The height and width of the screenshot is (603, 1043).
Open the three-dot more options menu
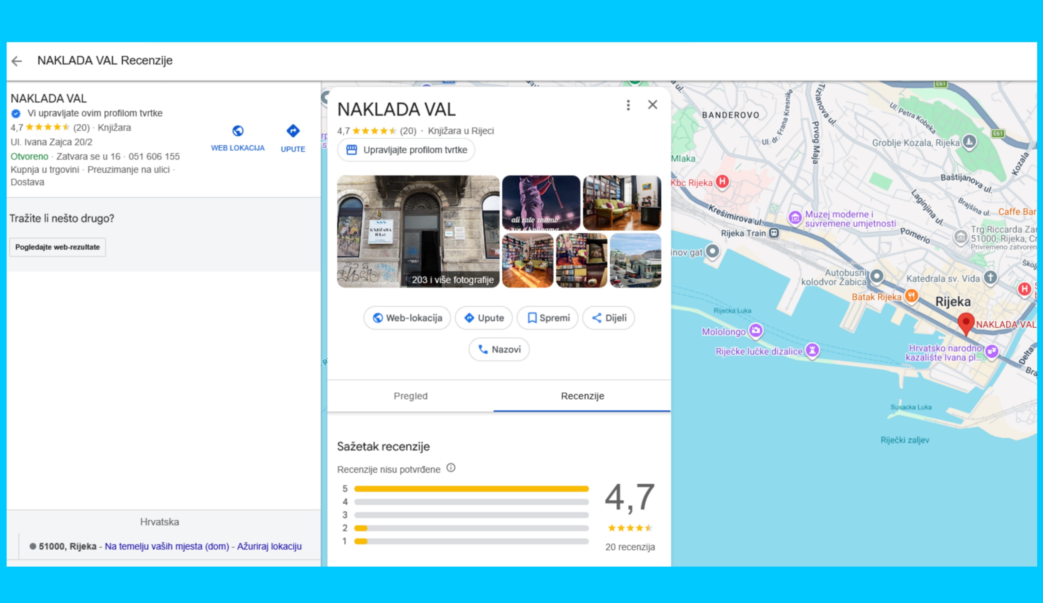628,105
